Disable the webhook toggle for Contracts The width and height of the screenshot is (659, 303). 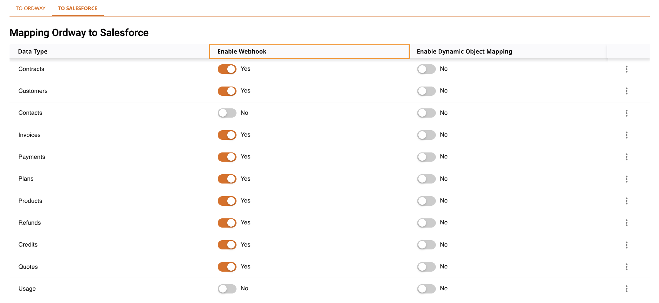[227, 69]
